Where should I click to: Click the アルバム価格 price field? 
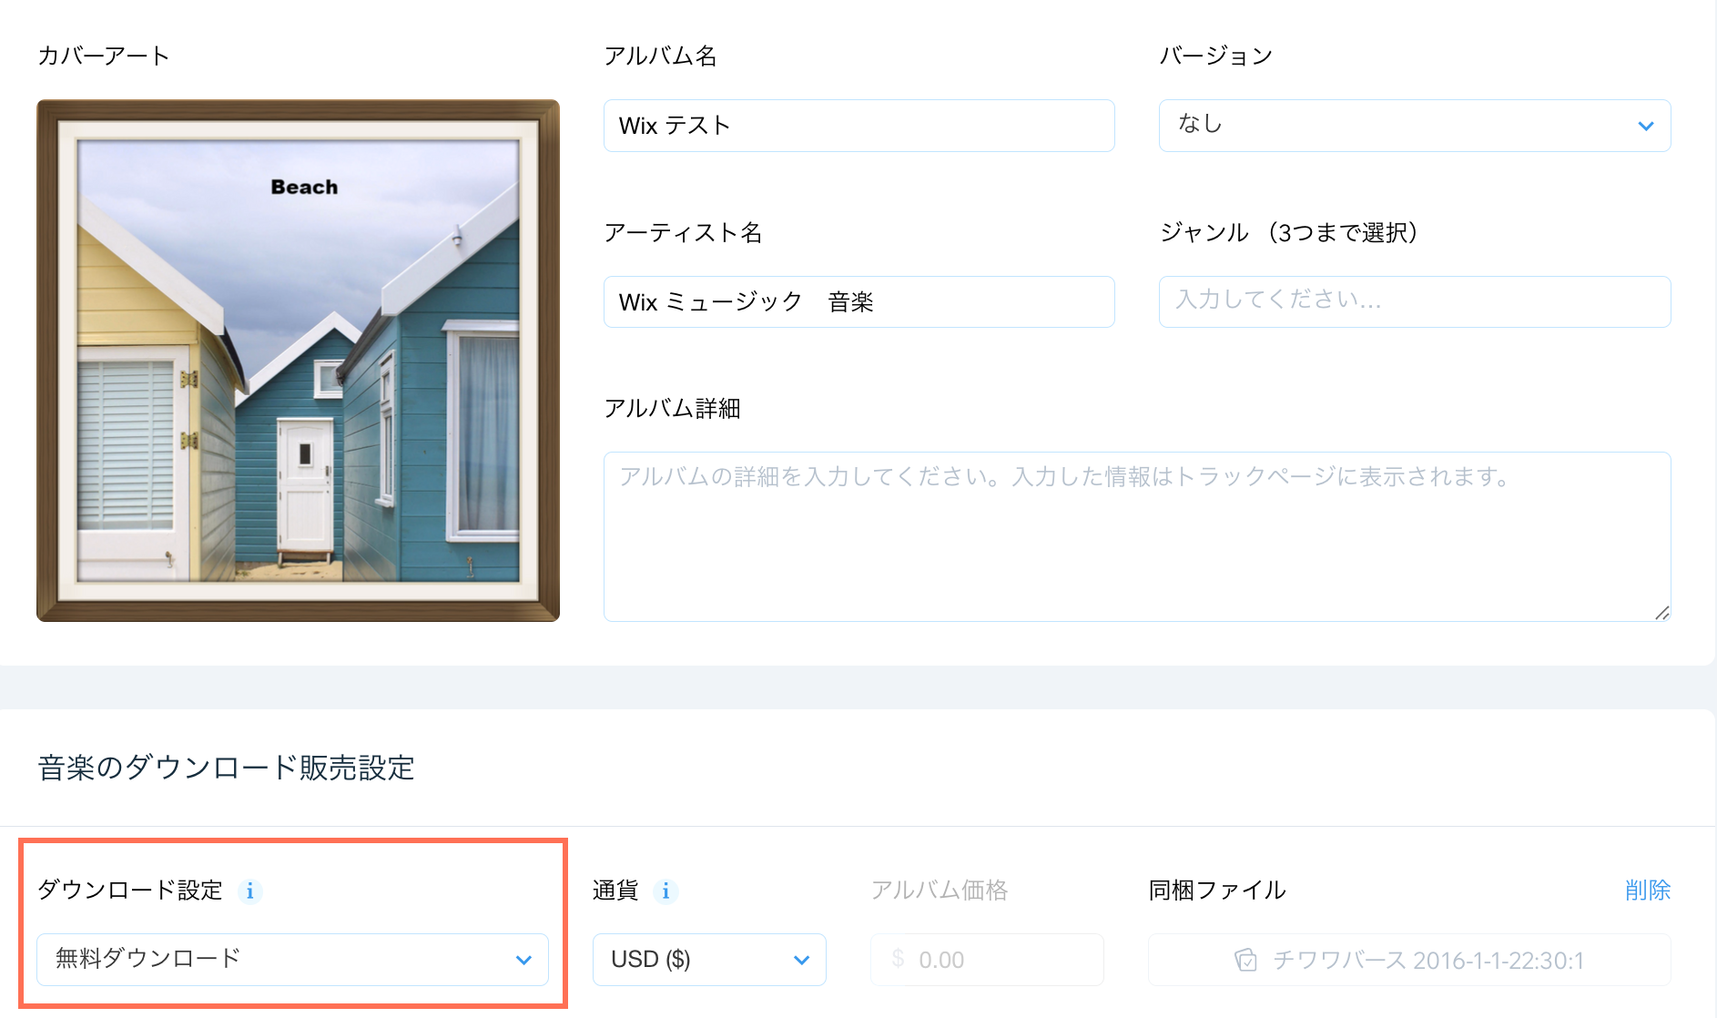tap(988, 959)
